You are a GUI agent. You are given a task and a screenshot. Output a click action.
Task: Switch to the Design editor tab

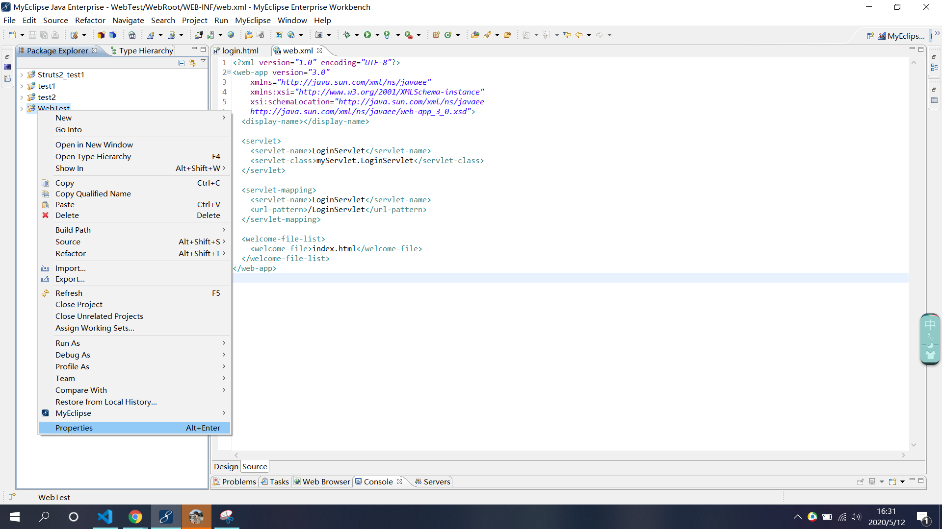[226, 467]
